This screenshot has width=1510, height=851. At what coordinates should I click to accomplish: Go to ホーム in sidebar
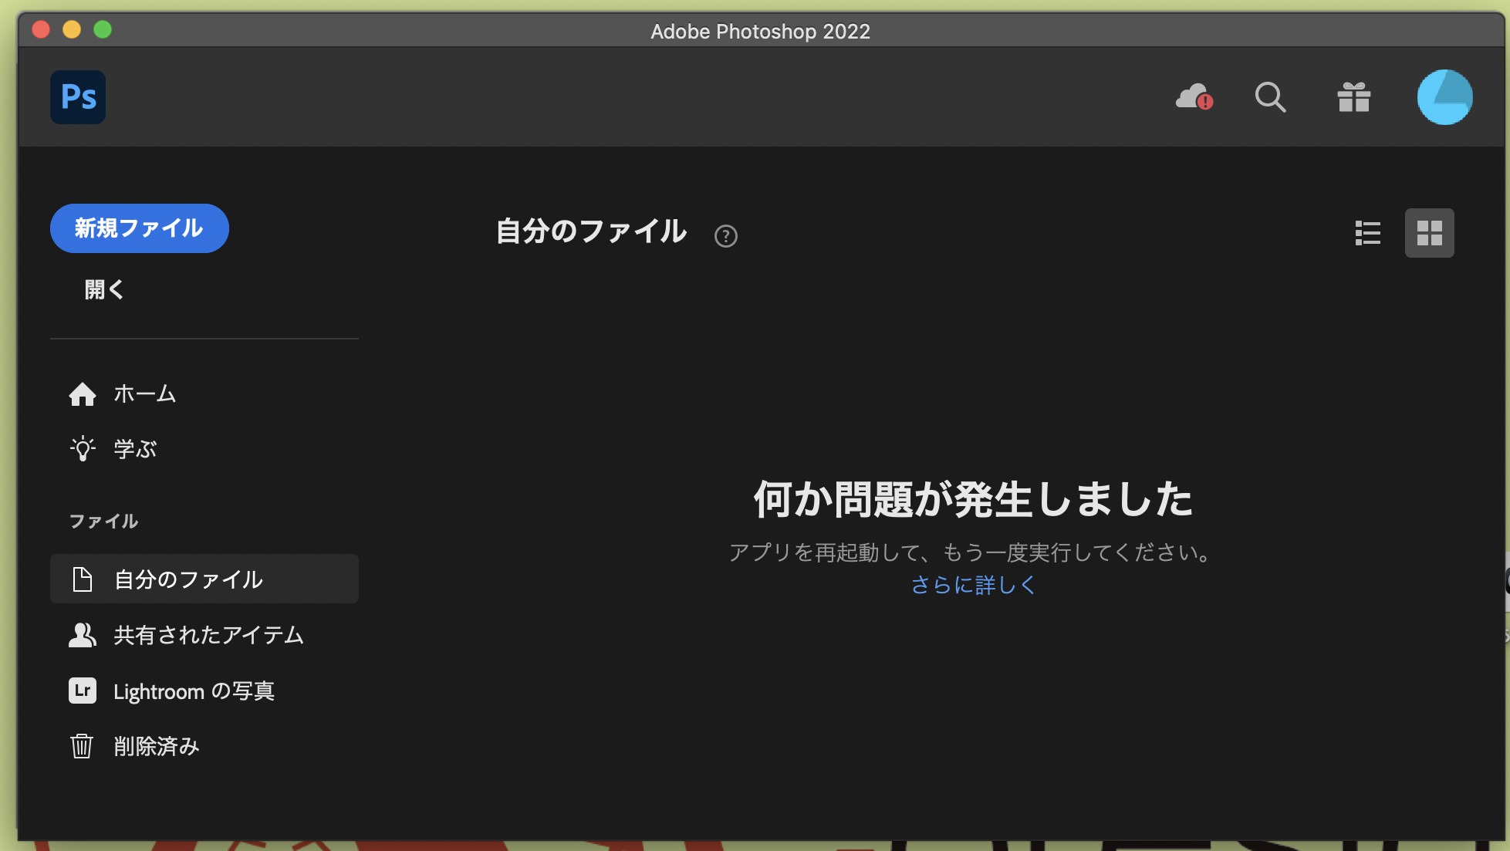(145, 394)
